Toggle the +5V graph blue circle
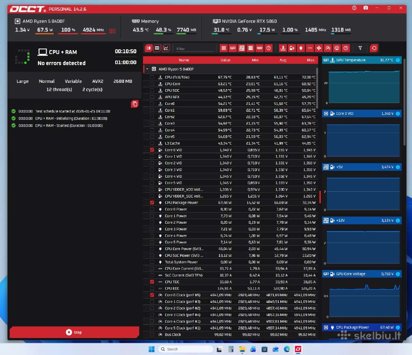 click(x=398, y=167)
